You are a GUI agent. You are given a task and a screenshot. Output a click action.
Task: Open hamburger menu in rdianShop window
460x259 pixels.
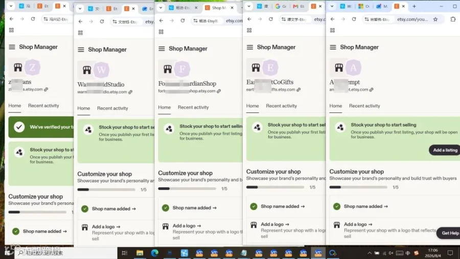point(162,49)
